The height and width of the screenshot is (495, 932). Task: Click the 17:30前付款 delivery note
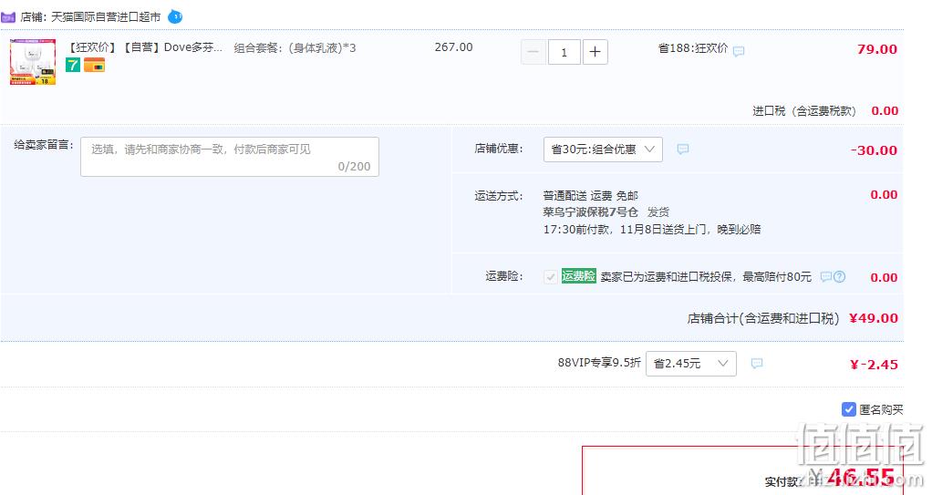click(x=652, y=229)
